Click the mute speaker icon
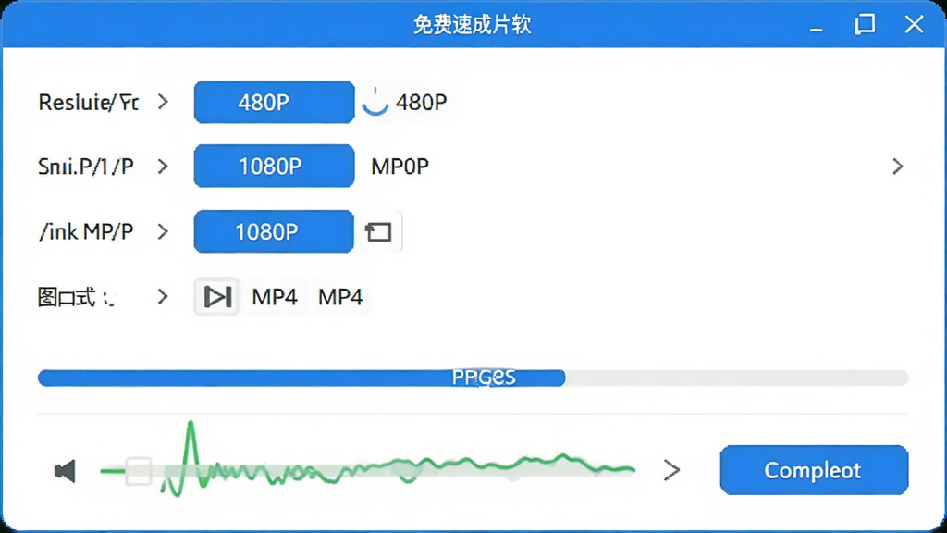The height and width of the screenshot is (533, 947). 66,471
